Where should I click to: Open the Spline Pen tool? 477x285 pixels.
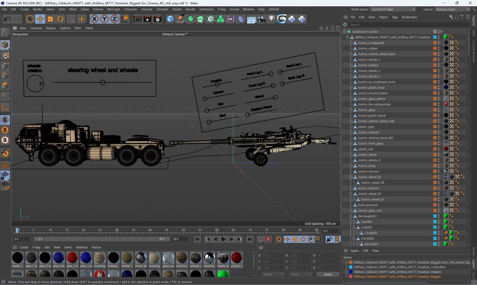pos(180,19)
